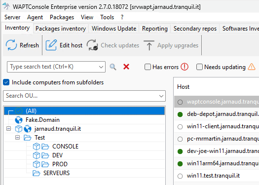This screenshot has width=259, height=185.
Task: Click the DEV package cube icon
Action: pyautogui.click(x=37, y=155)
